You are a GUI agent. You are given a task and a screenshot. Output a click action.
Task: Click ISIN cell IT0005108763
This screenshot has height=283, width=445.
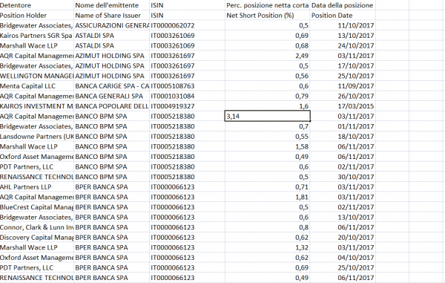(x=188, y=86)
